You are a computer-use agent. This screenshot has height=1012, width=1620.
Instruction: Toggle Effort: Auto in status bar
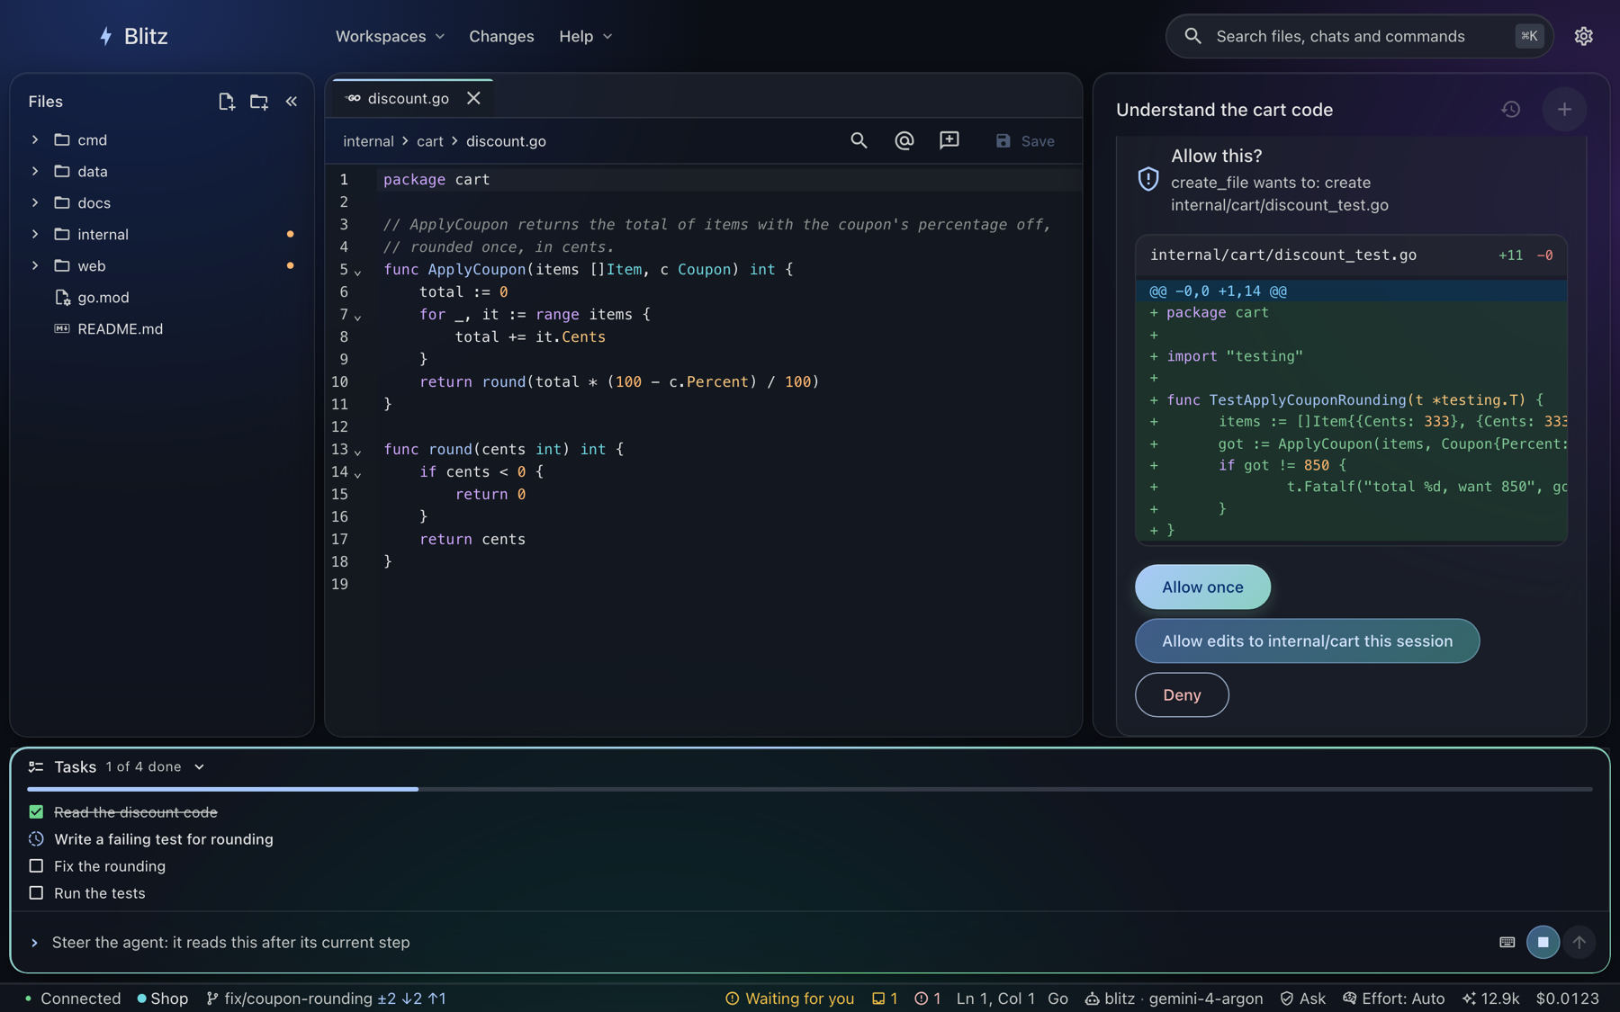1393,999
